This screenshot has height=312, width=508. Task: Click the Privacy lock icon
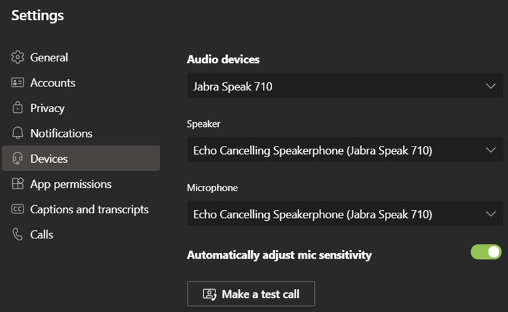[x=18, y=107]
